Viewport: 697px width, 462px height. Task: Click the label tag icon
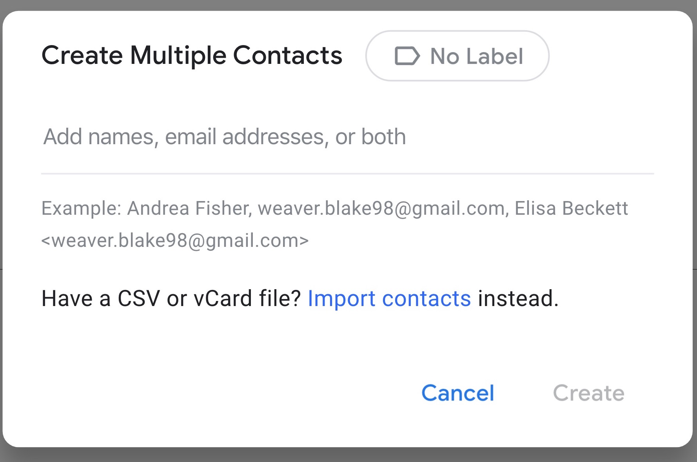pos(407,56)
